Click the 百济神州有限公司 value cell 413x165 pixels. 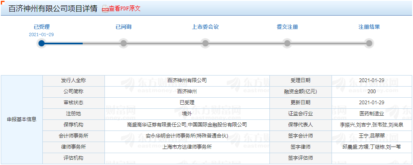pos(187,81)
